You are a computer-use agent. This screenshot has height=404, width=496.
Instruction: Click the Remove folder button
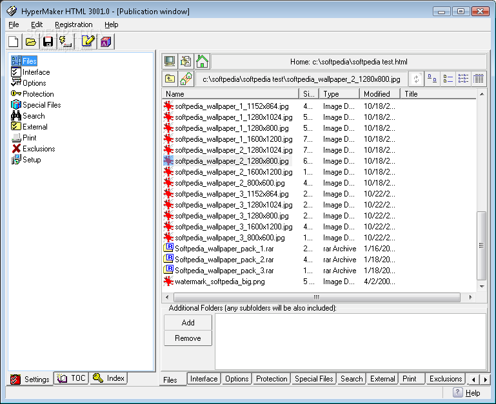click(x=188, y=338)
